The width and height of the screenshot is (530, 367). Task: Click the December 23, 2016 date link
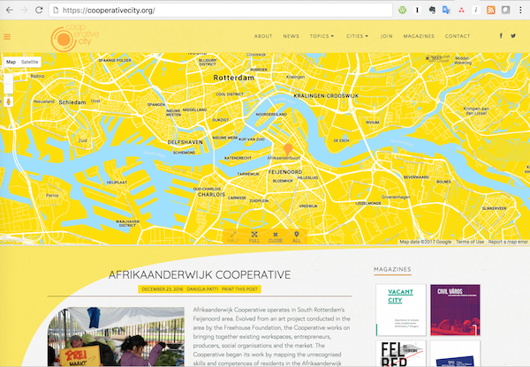click(163, 289)
